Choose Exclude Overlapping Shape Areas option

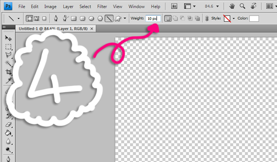tap(197, 18)
